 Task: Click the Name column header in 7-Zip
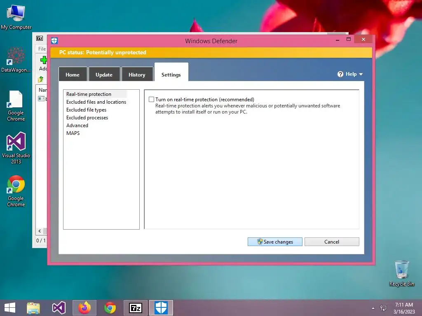42,90
